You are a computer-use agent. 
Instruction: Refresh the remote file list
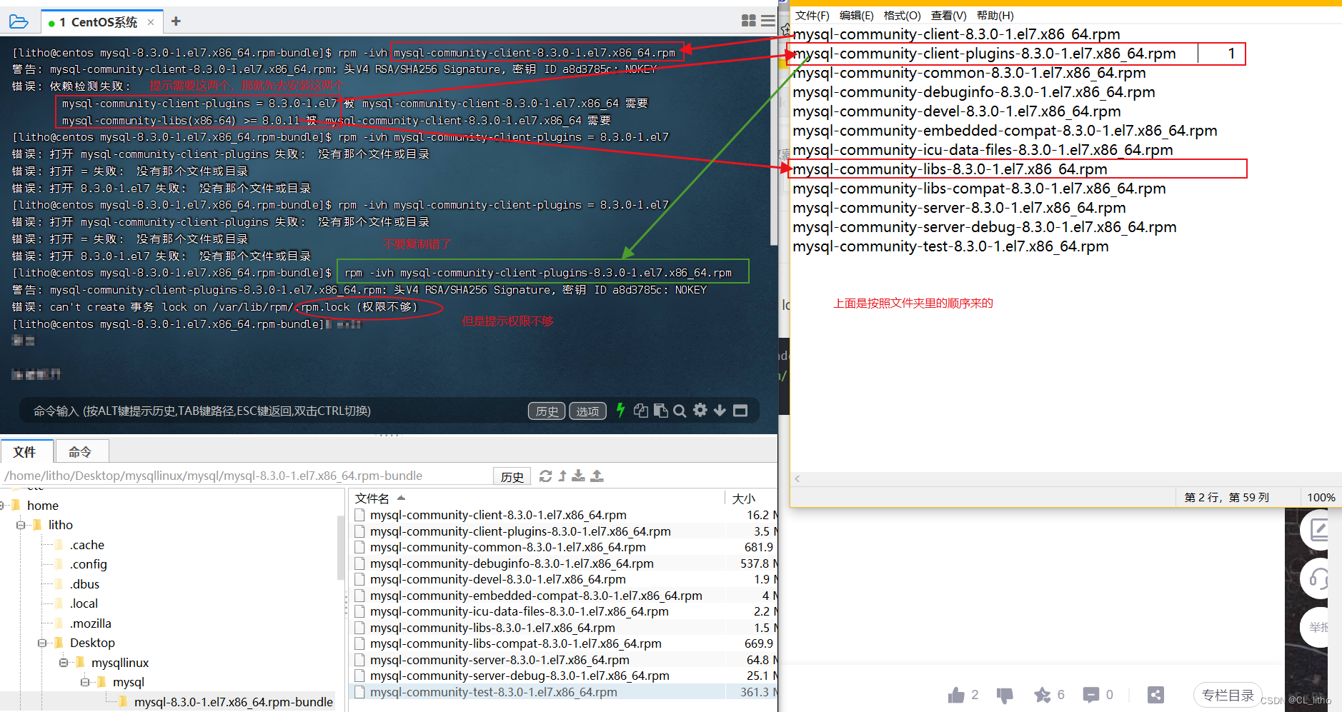(545, 476)
